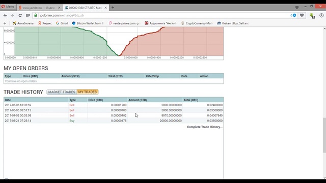Screen dimensions: 326x183
Task: Open the ad blocker shield badge
Action: pos(293,15)
